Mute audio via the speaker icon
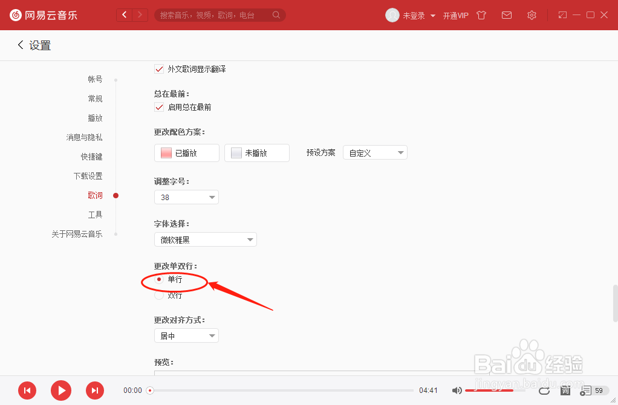The width and height of the screenshot is (618, 405). tap(457, 390)
